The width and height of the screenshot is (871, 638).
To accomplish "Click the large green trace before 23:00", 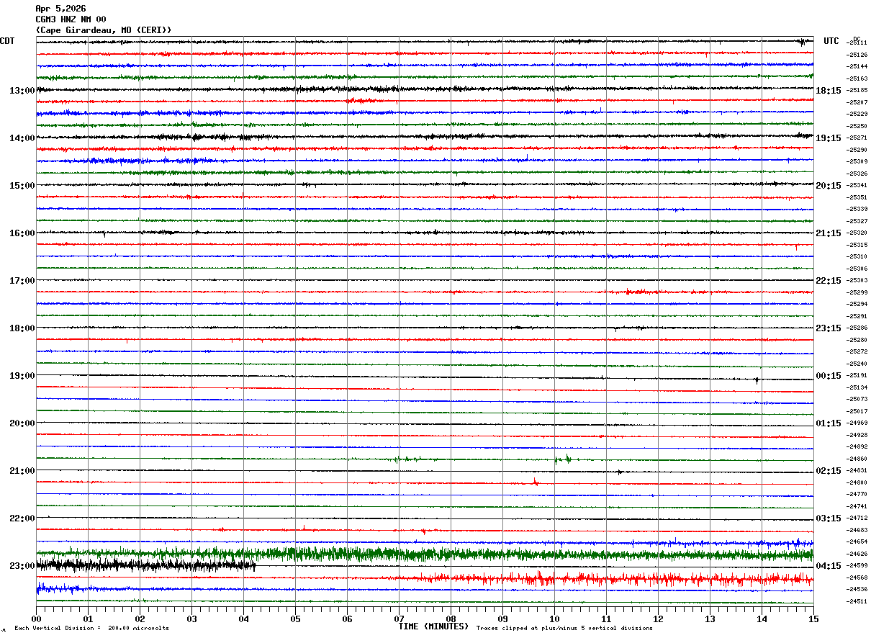I will click(x=425, y=554).
